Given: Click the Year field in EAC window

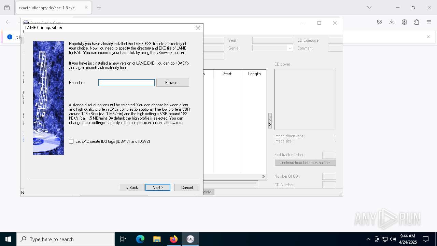Looking at the screenshot, I should (272, 40).
